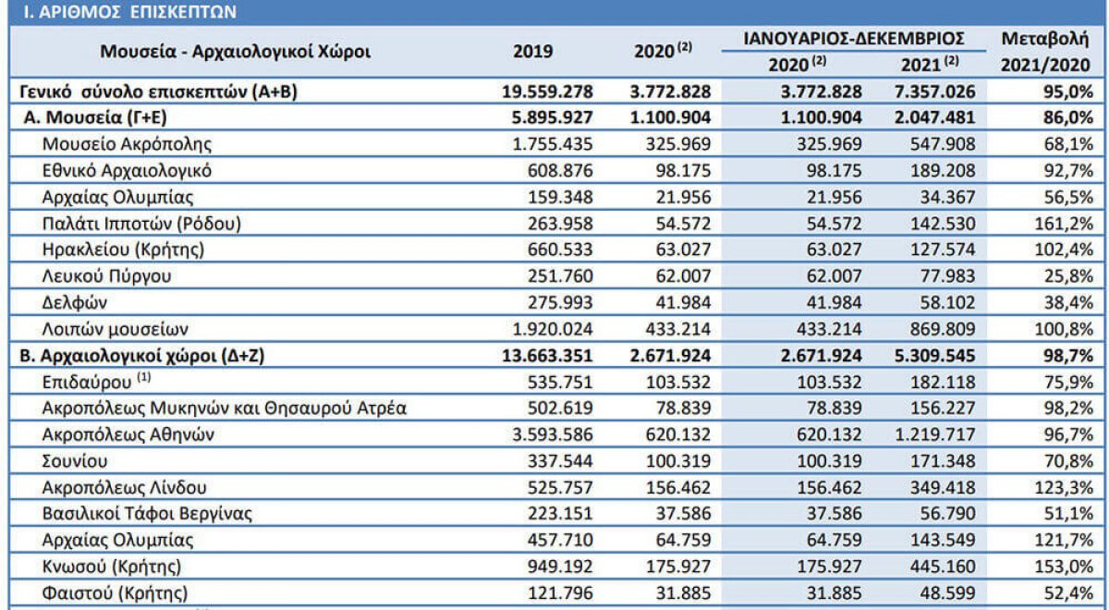The image size is (1109, 610).
Task: Select the 161,2% change value
Action: tap(1066, 224)
